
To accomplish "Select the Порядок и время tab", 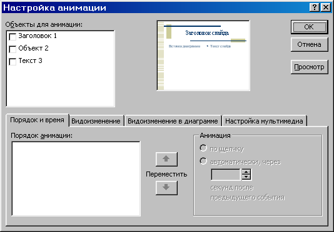I will [x=37, y=120].
